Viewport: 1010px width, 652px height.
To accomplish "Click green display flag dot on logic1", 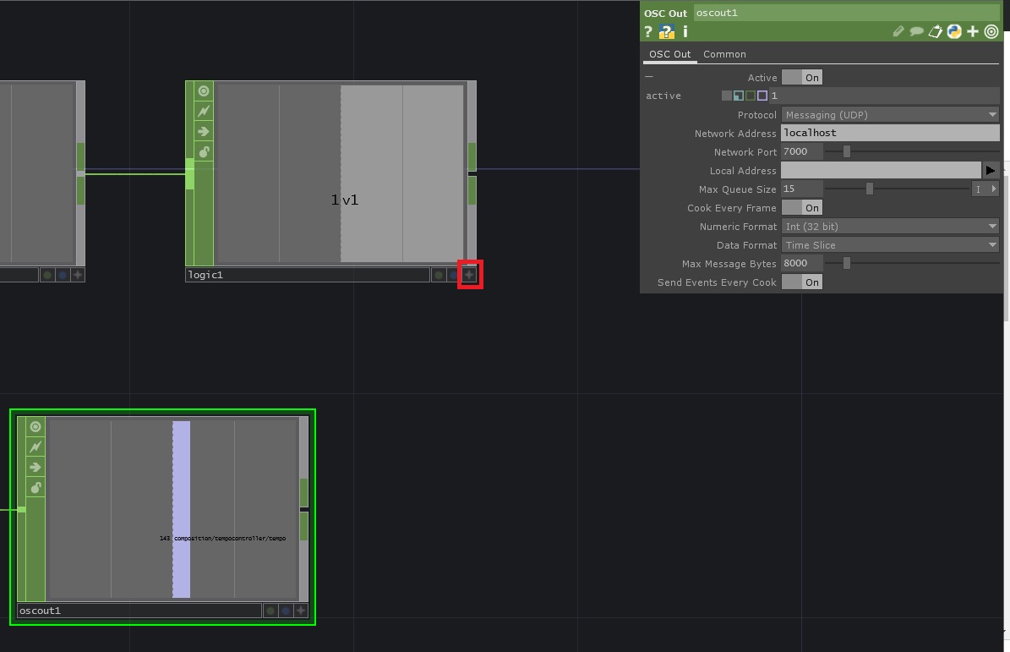I will [x=439, y=275].
